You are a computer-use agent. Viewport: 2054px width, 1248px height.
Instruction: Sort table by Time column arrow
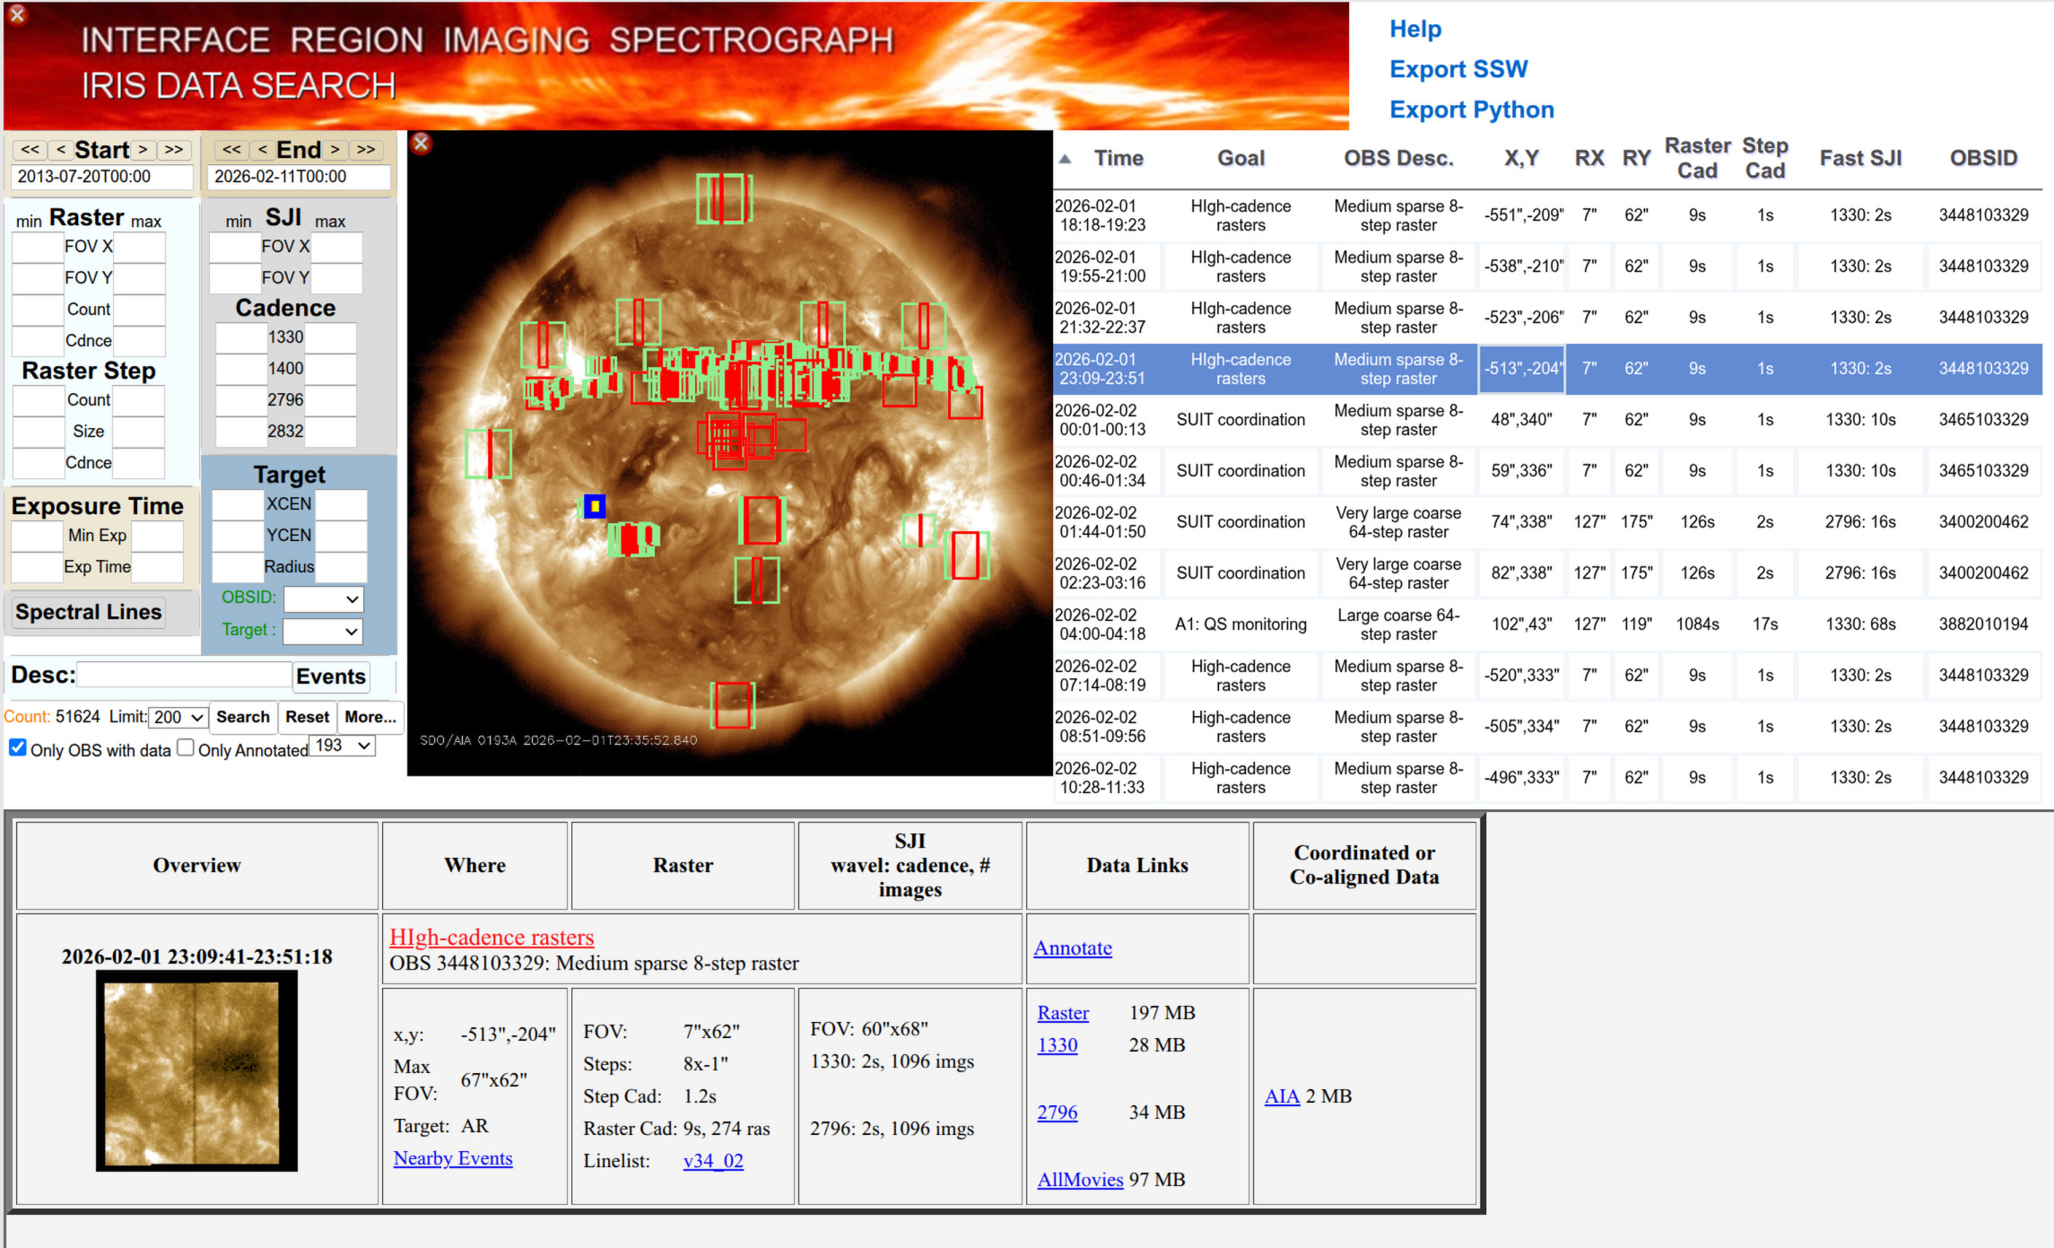pos(1065,159)
